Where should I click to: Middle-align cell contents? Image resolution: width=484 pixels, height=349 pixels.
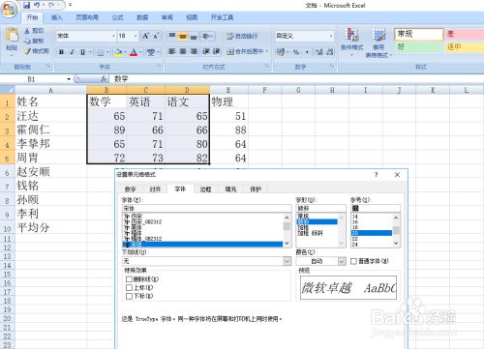183,36
